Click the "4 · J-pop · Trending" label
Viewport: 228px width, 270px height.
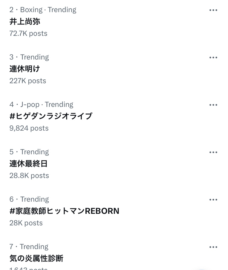tap(41, 105)
